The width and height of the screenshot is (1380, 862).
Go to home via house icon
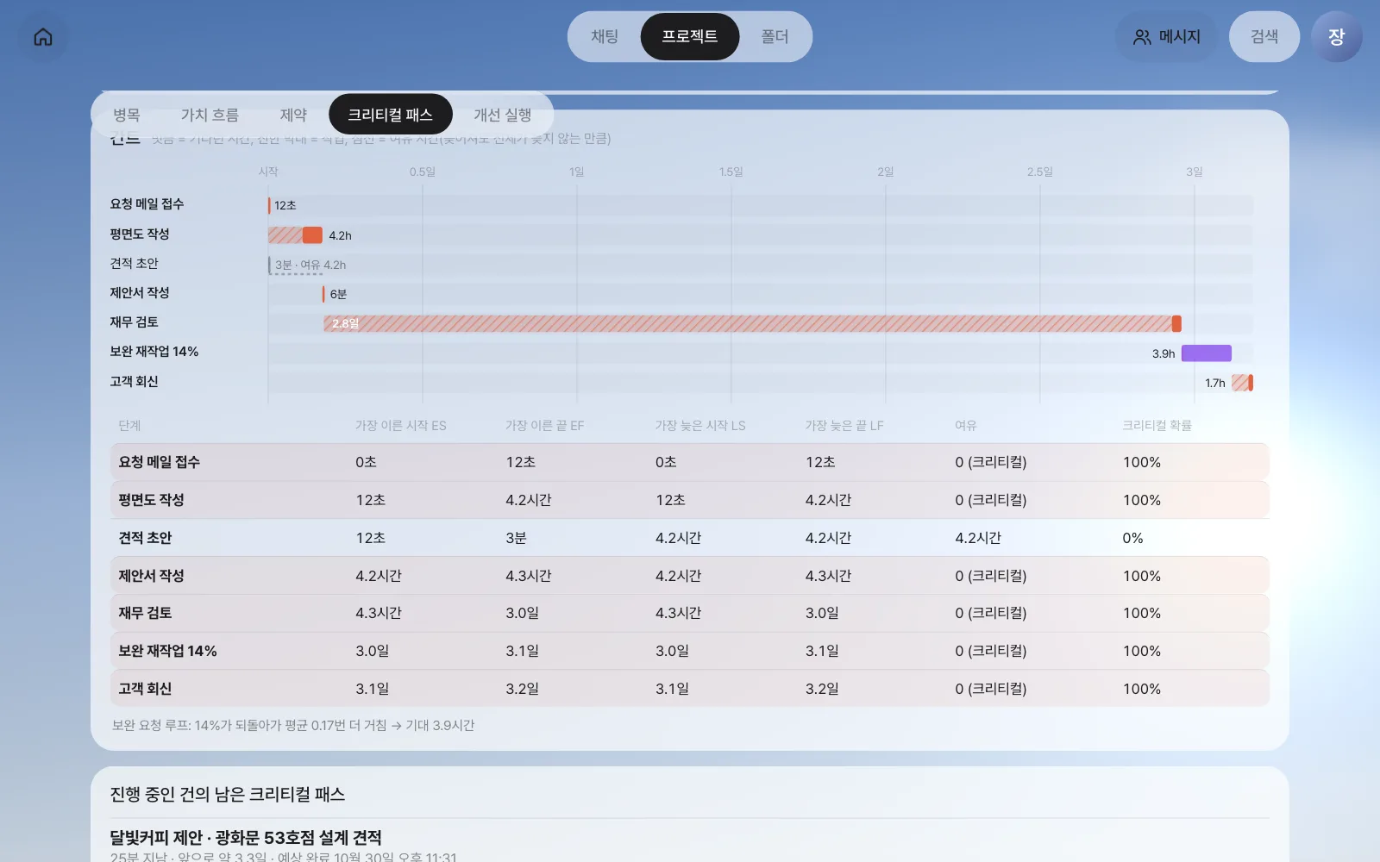(x=43, y=37)
